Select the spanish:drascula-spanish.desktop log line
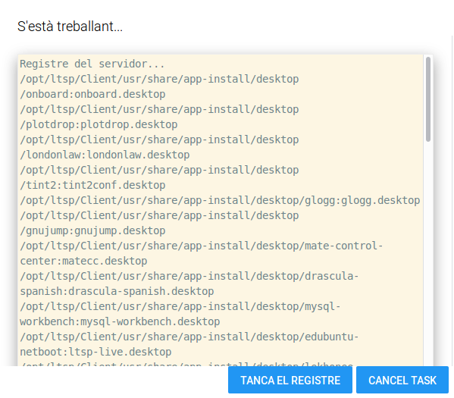 (x=117, y=291)
